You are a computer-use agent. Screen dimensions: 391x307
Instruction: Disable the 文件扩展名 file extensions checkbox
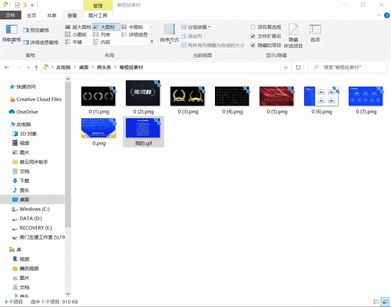coord(253,36)
